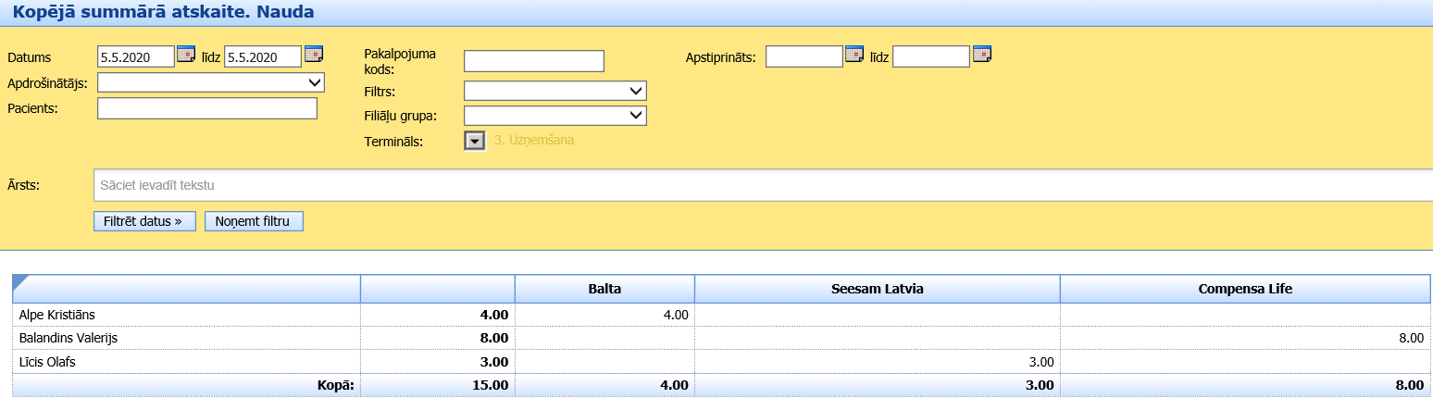Click the Filtrēt datus button
This screenshot has height=398, width=1433.
pyautogui.click(x=144, y=221)
